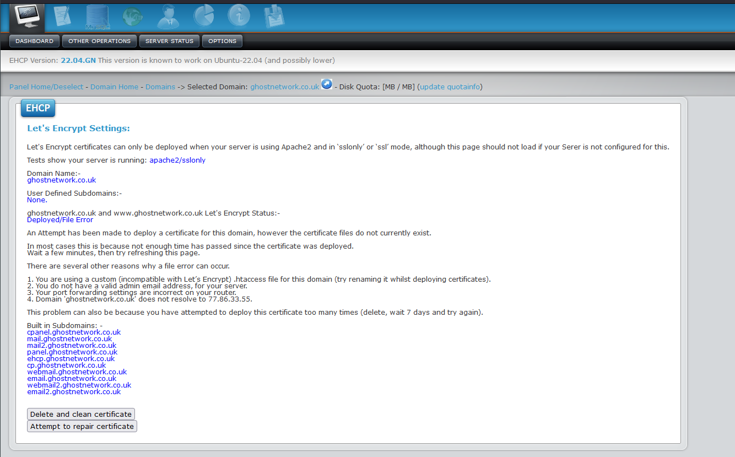Screen dimensions: 735x457
Task: Open the Options menu
Action: [x=222, y=41]
